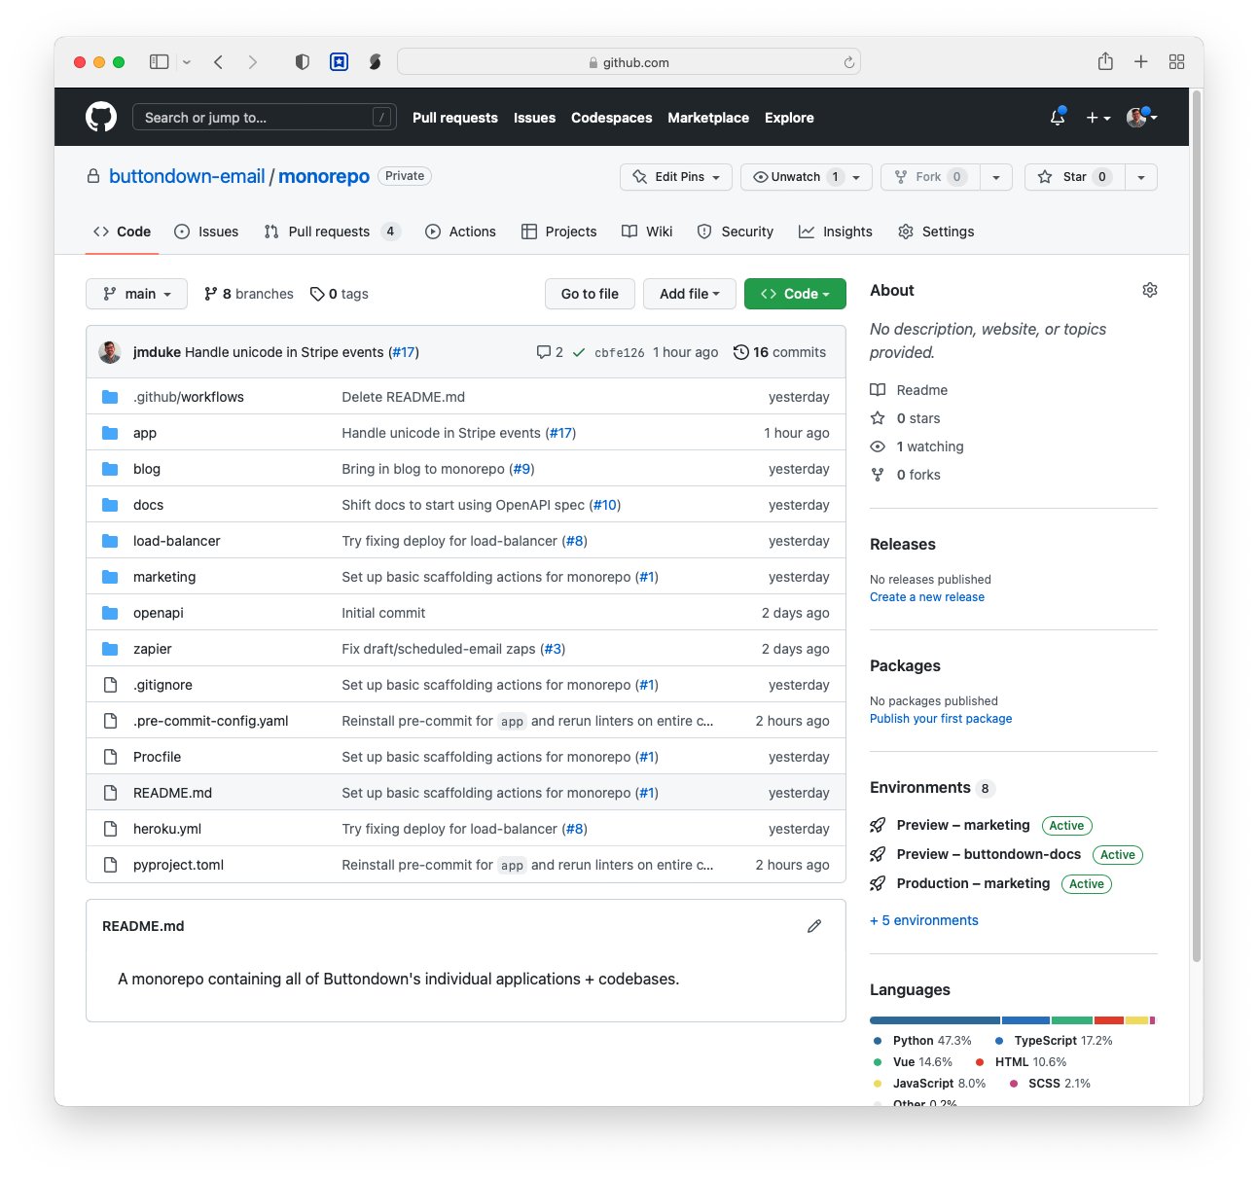
Task: Switch to Pull requests repo tab
Action: [331, 232]
